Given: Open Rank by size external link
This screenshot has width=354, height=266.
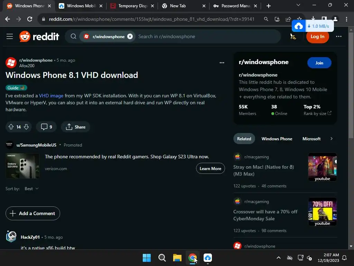Looking at the screenshot, I should [x=317, y=113].
